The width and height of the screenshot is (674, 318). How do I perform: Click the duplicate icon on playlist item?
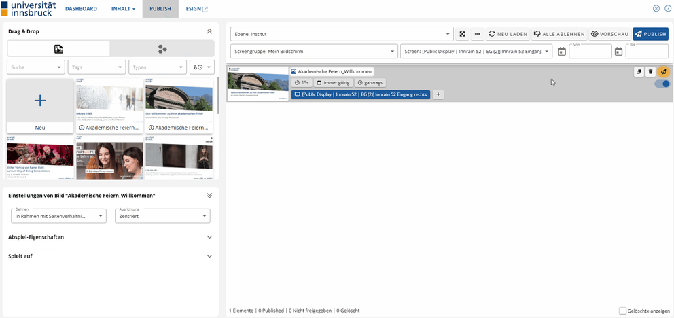tap(639, 71)
